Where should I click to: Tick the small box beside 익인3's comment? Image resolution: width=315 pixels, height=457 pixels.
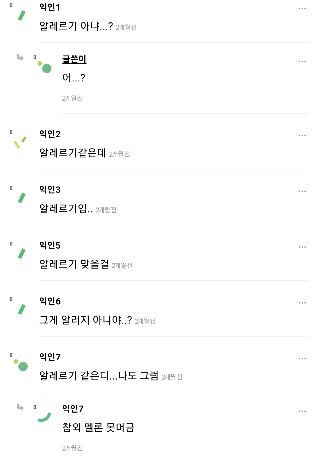pyautogui.click(x=11, y=188)
